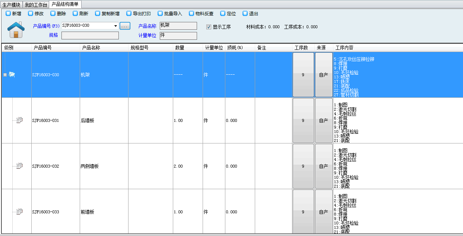Screen dimensions: 463x236
Task: Click the 工序内容 column header
Action: [398, 48]
